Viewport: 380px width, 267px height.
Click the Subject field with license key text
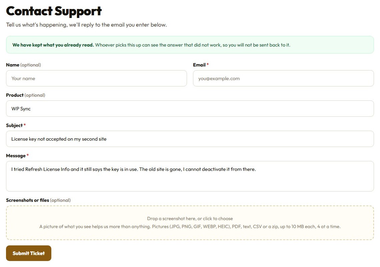point(190,139)
